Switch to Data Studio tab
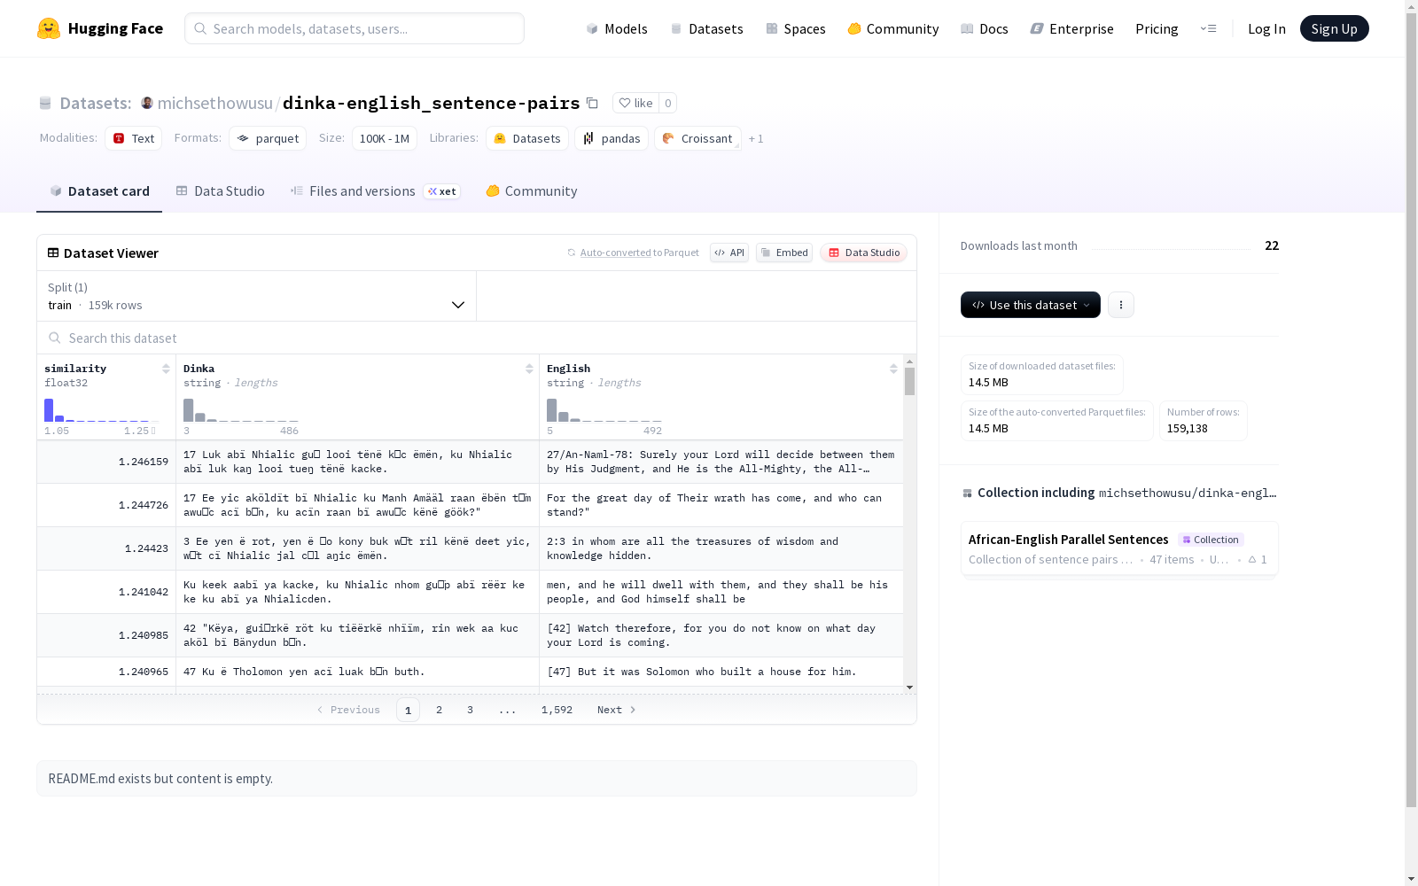Viewport: 1418px width, 886px height. point(221,190)
